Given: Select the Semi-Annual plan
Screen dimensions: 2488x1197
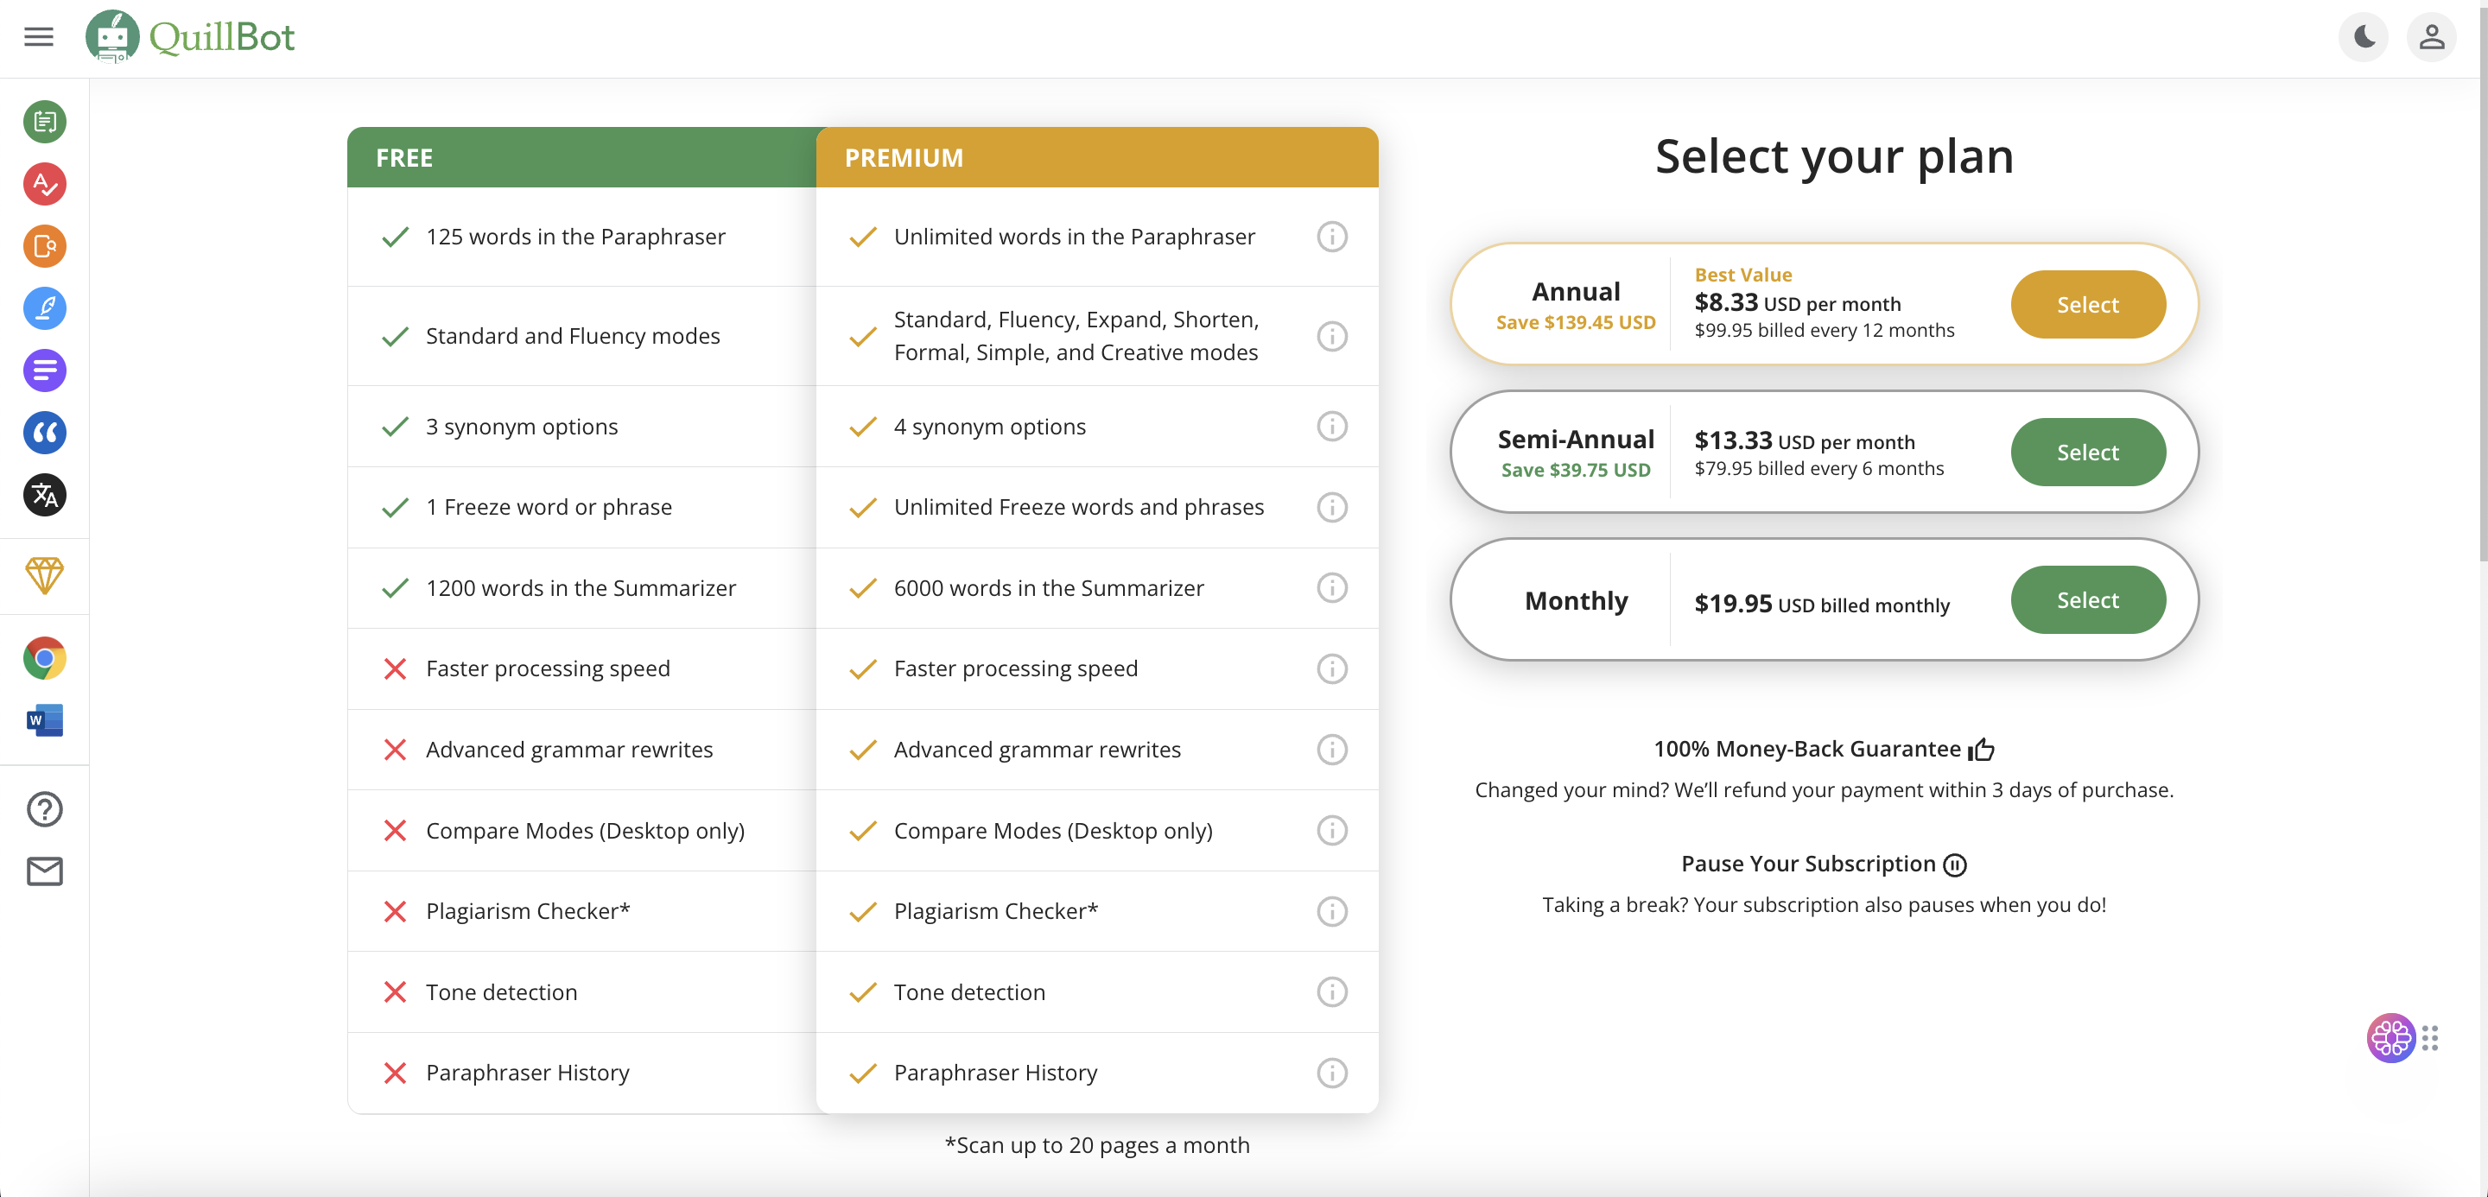Looking at the screenshot, I should point(2087,452).
